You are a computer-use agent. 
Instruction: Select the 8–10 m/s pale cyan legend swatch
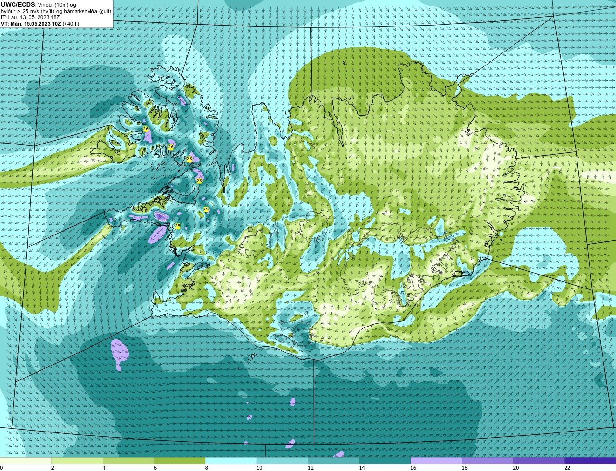[231, 461]
